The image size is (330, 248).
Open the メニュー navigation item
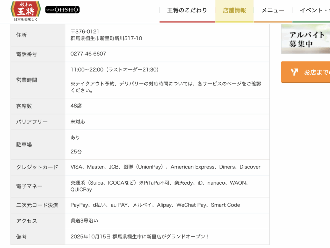pyautogui.click(x=273, y=10)
